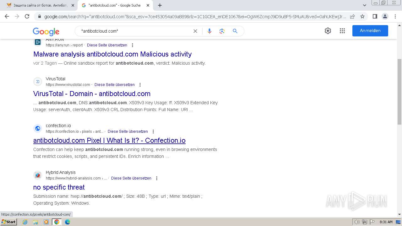The width and height of the screenshot is (402, 226).
Task: Share this page icon in address bar
Action: [x=352, y=16]
